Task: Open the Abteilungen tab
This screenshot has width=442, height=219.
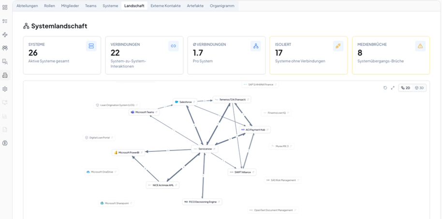Action: (x=27, y=6)
